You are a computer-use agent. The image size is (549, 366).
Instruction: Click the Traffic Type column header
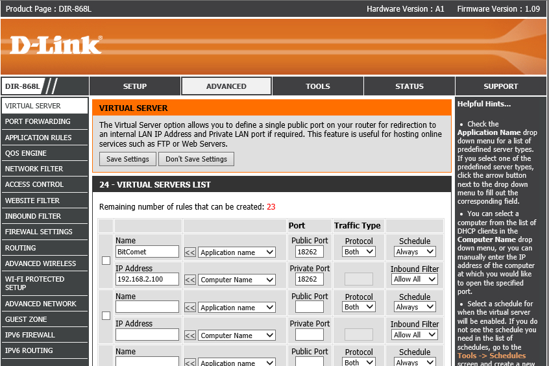pyautogui.click(x=357, y=226)
